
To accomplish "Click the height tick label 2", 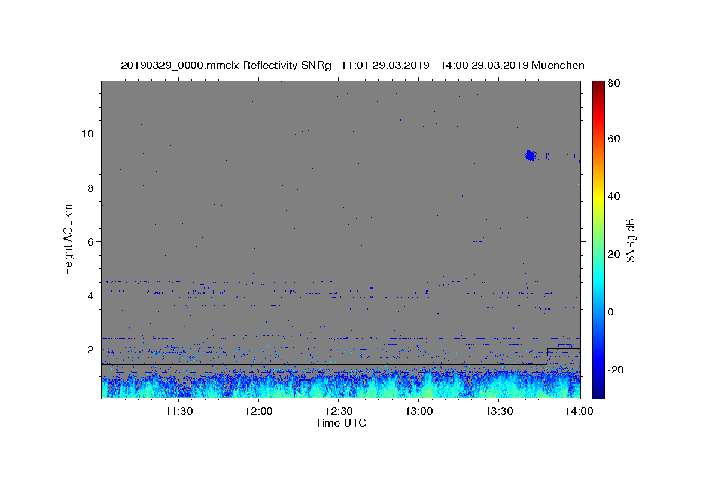I will 90,350.
